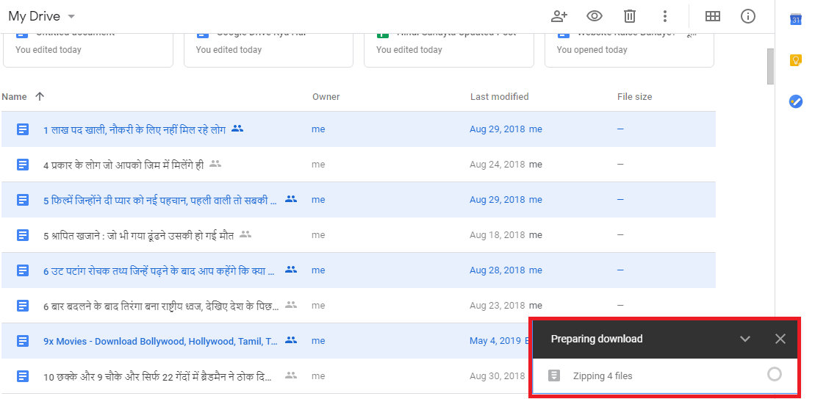Click zipping progress spinner circle

775,375
